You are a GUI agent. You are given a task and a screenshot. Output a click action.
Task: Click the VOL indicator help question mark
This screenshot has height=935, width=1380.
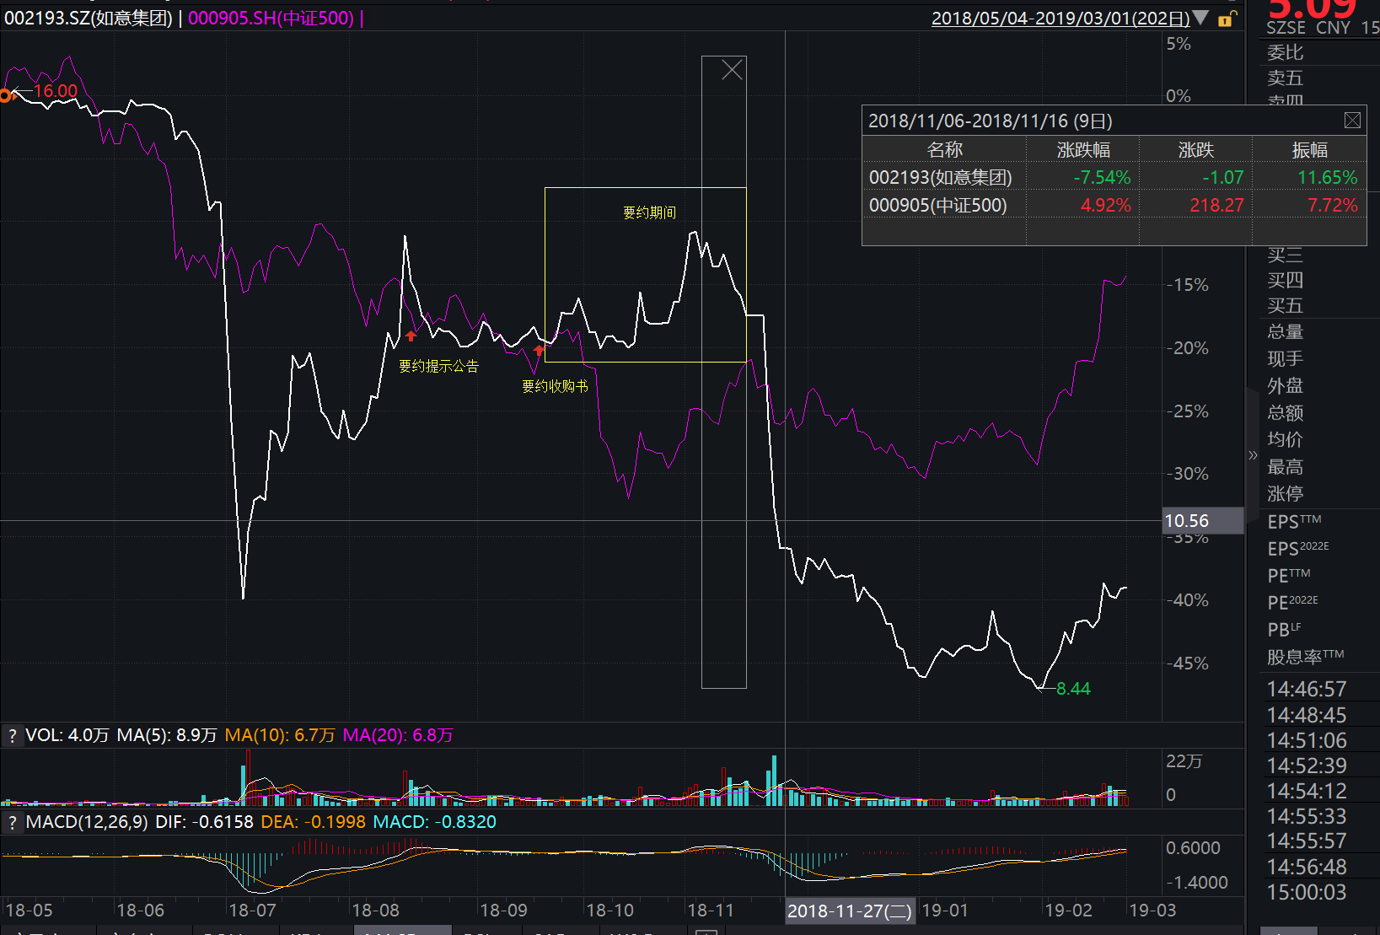tap(12, 736)
